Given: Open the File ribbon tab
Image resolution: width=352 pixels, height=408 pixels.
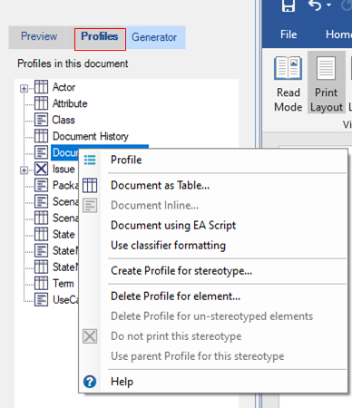Looking at the screenshot, I should tap(288, 34).
